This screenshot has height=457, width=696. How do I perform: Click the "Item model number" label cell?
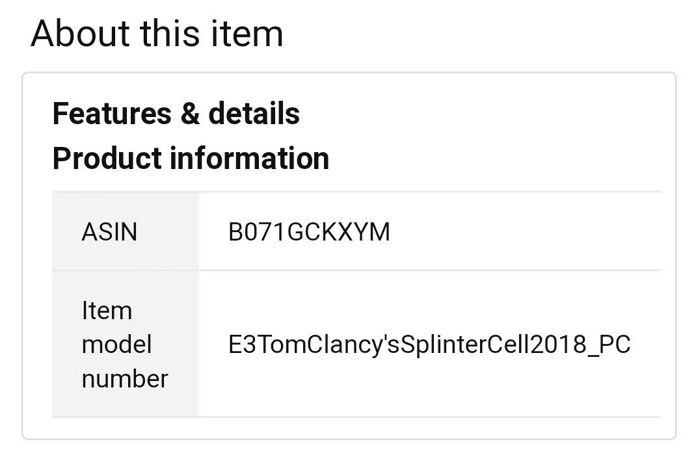125,344
